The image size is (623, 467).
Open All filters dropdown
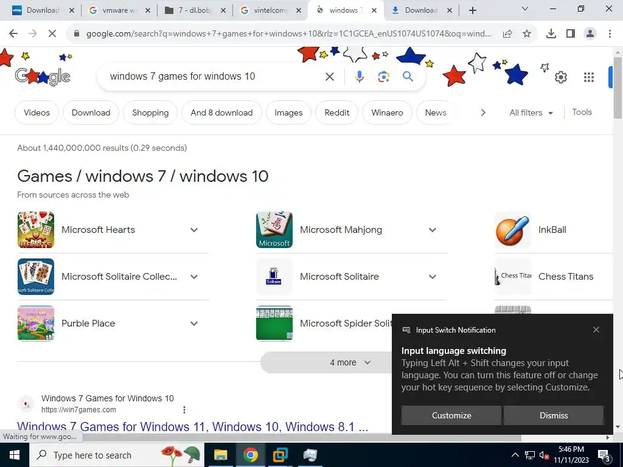pyautogui.click(x=531, y=112)
